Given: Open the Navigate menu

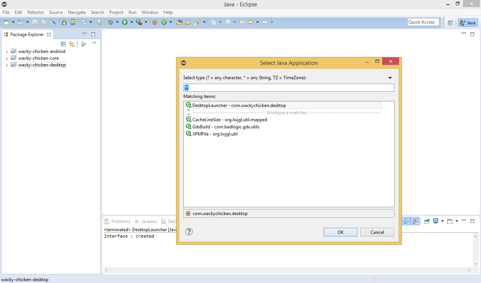Looking at the screenshot, I should (x=77, y=12).
